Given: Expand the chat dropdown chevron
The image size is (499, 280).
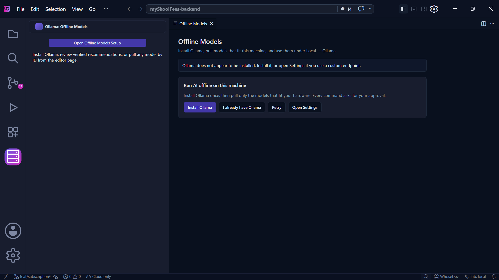Looking at the screenshot, I should point(370,9).
